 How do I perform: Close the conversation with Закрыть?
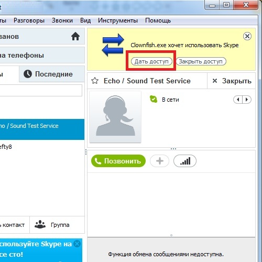click(232, 81)
